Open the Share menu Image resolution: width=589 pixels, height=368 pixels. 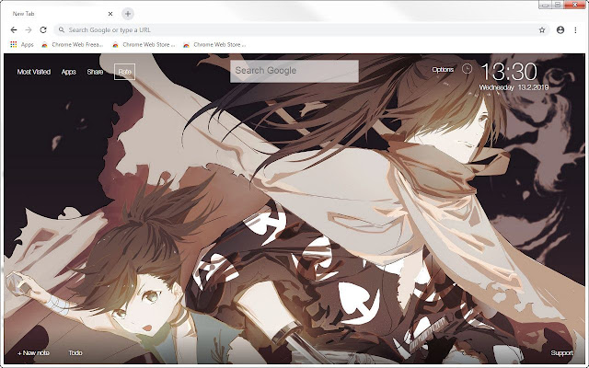coord(95,72)
